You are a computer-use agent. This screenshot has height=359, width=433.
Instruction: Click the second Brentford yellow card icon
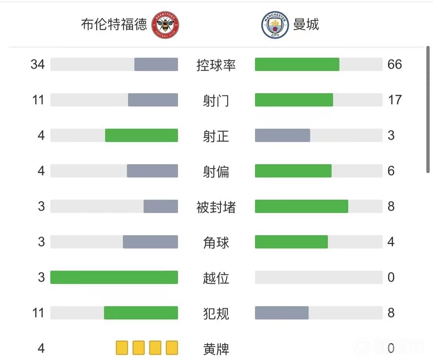[138, 348]
